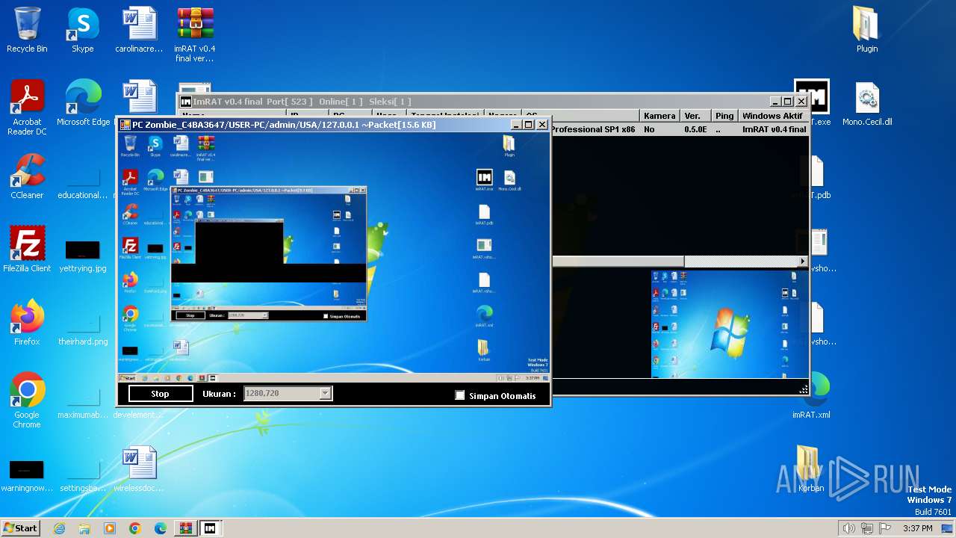Open the Microsoft Edge desktop shortcut

pyautogui.click(x=83, y=104)
